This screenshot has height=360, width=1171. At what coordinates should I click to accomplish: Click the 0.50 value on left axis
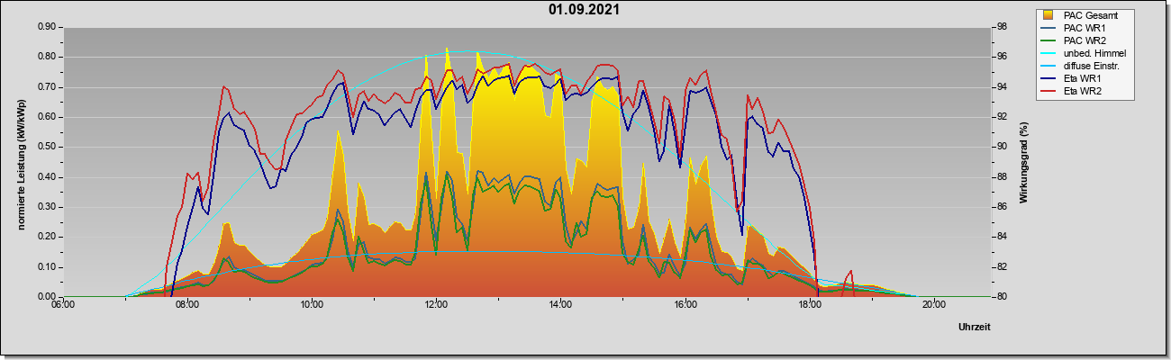(x=48, y=147)
